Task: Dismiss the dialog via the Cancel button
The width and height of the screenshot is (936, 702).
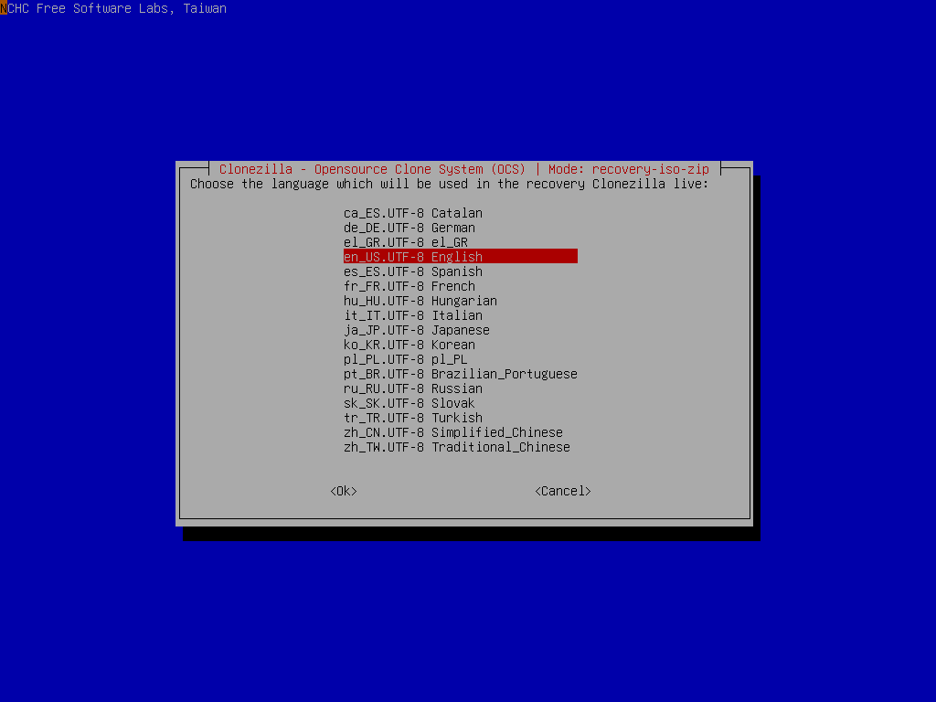Action: click(562, 491)
